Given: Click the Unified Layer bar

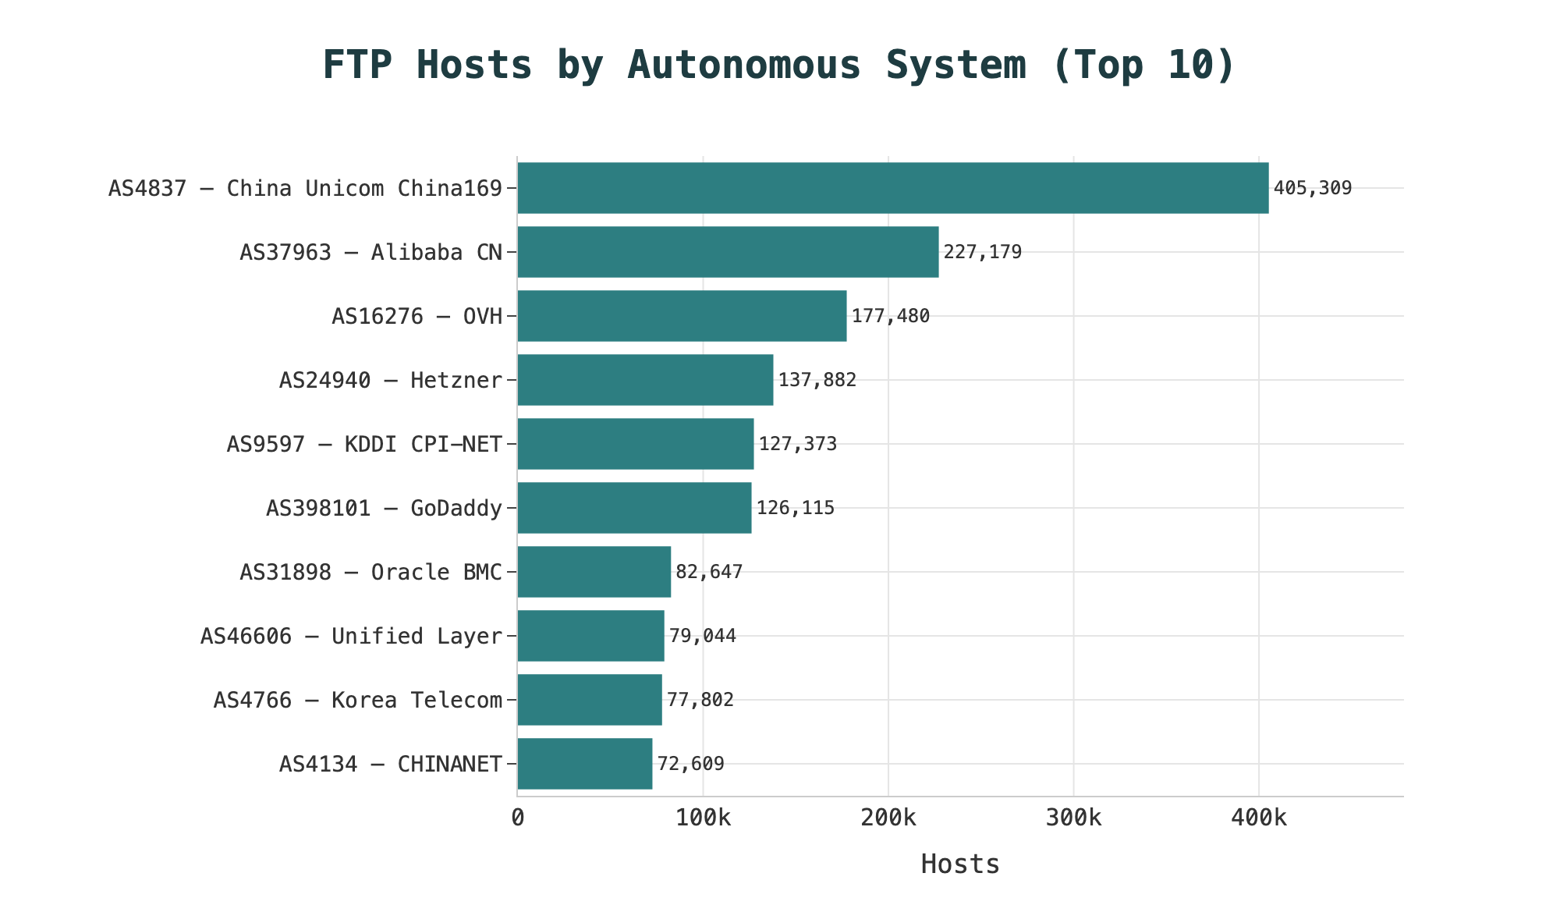Looking at the screenshot, I should pyautogui.click(x=590, y=636).
